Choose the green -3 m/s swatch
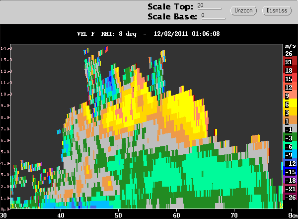This screenshot has height=219, width=298. (288, 138)
